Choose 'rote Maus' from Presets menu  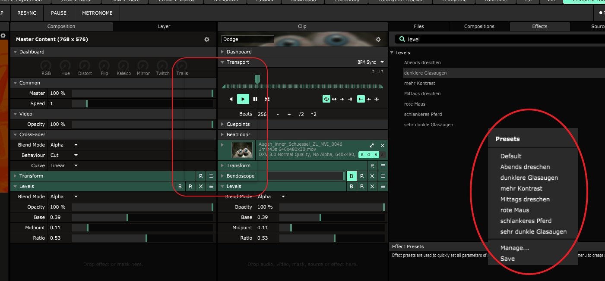[515, 210]
